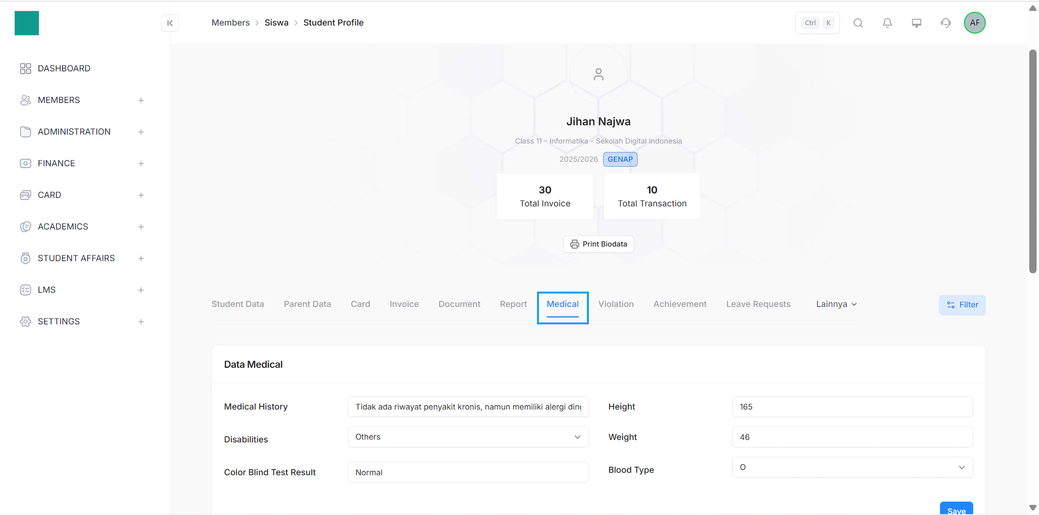Click the Dashboard grid icon

pos(25,68)
